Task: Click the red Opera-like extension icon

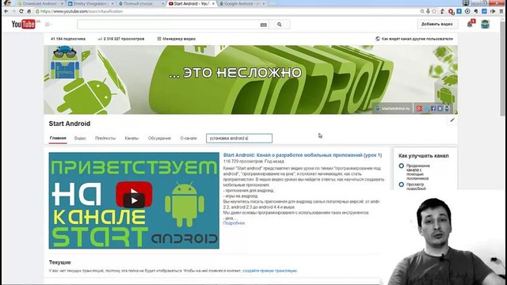Action: 451,11
